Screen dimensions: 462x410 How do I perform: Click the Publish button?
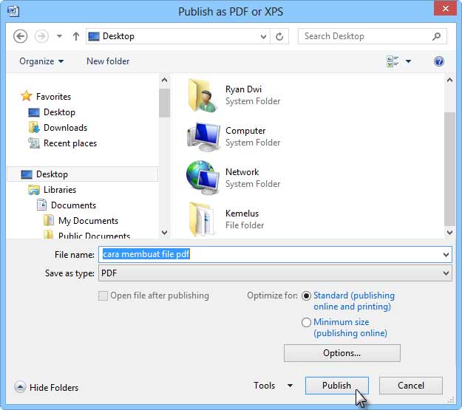point(336,386)
